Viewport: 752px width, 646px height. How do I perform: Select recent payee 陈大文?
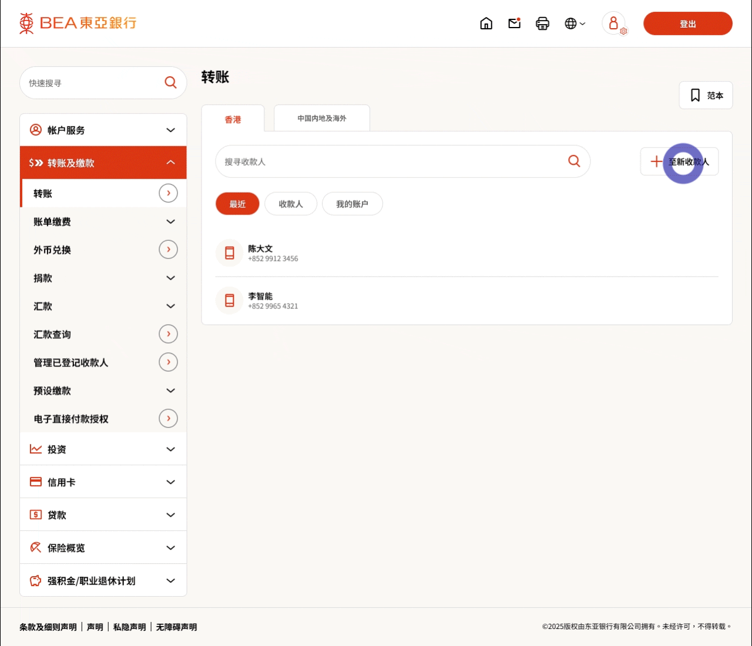point(260,253)
